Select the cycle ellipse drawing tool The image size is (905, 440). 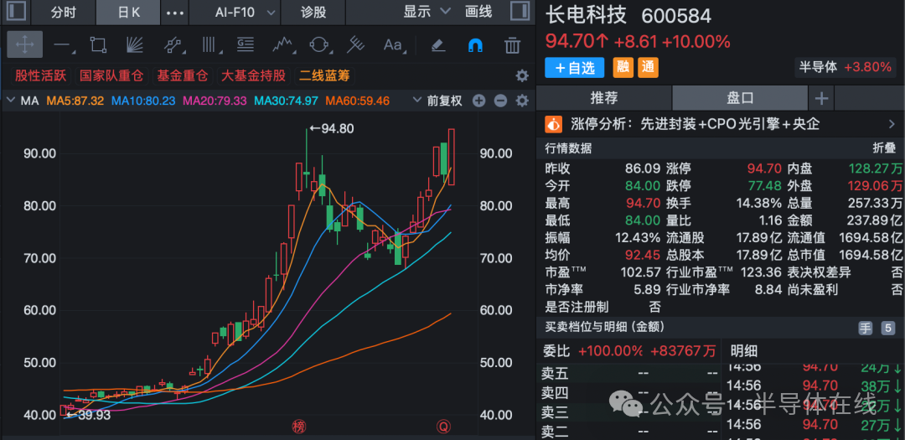(319, 44)
